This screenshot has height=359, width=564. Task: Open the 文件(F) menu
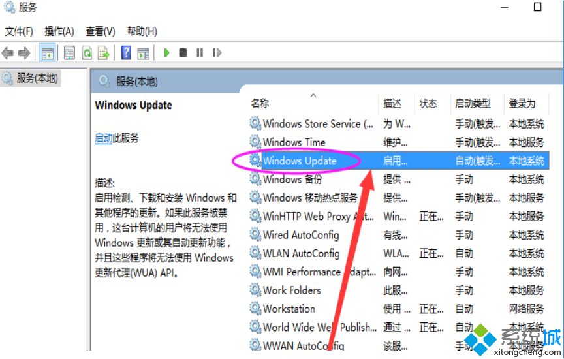[x=19, y=31]
